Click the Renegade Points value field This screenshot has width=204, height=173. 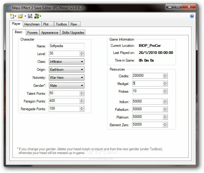(64, 108)
